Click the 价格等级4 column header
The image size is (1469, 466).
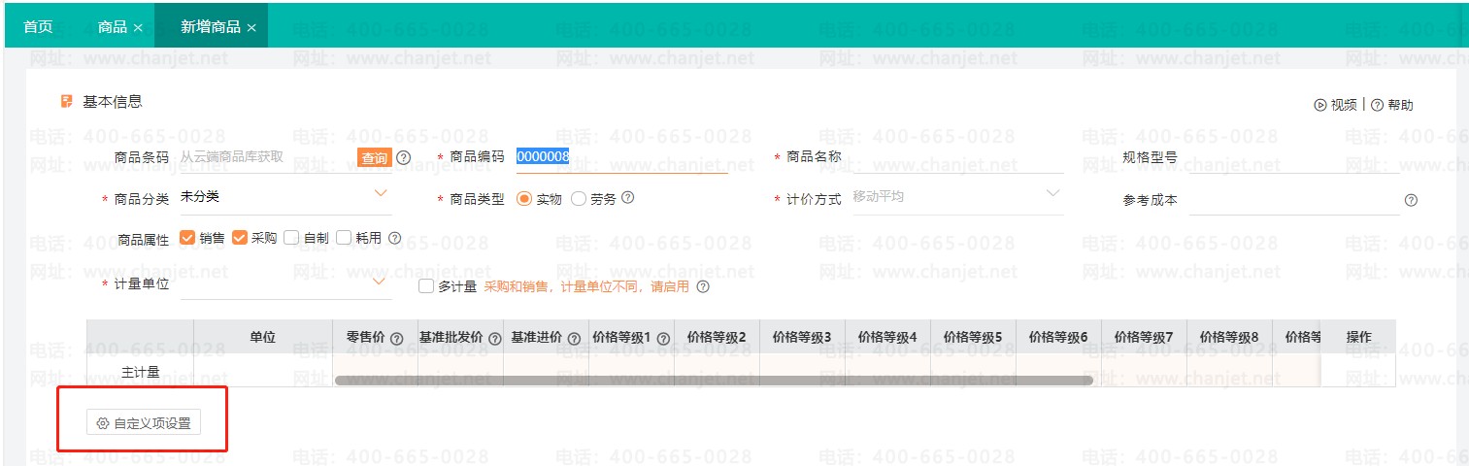(x=887, y=337)
